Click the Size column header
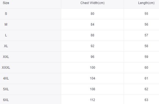The height and width of the screenshot is (104, 159). pos(6,3)
